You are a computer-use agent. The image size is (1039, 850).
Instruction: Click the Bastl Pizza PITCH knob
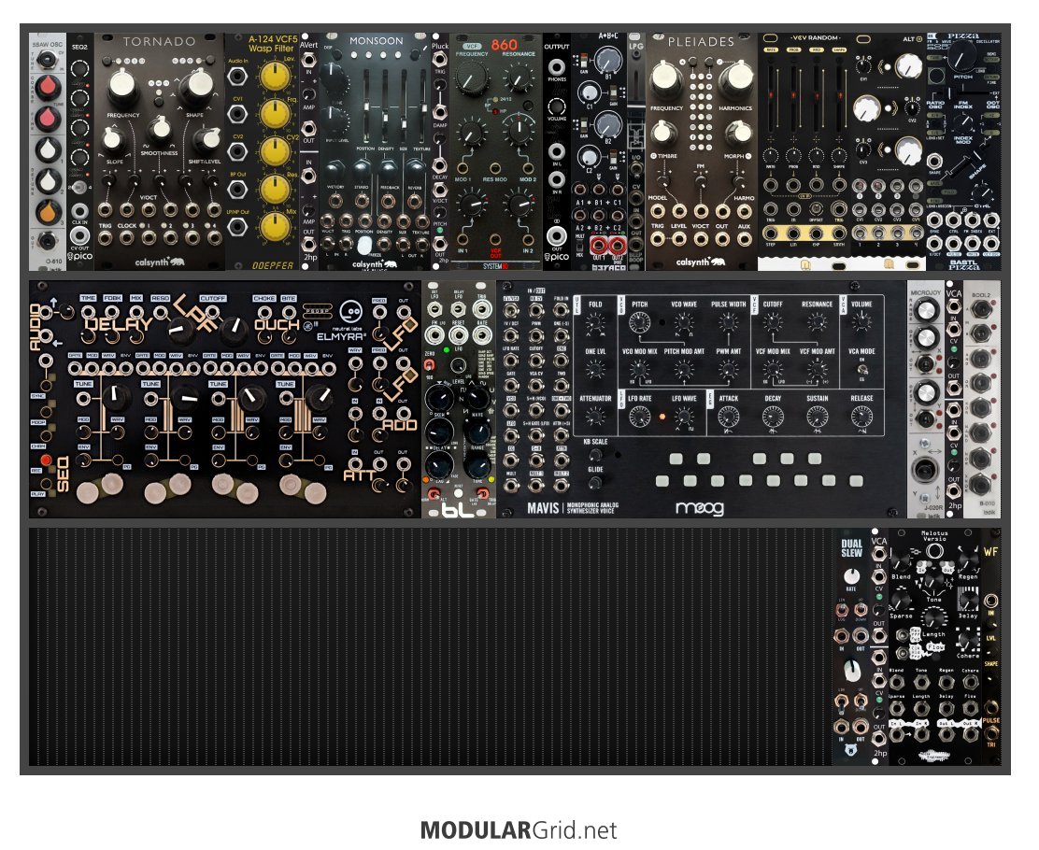tap(961, 56)
